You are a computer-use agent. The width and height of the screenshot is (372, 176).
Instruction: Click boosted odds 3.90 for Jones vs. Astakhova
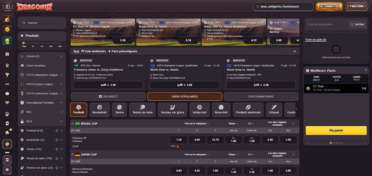(108, 85)
